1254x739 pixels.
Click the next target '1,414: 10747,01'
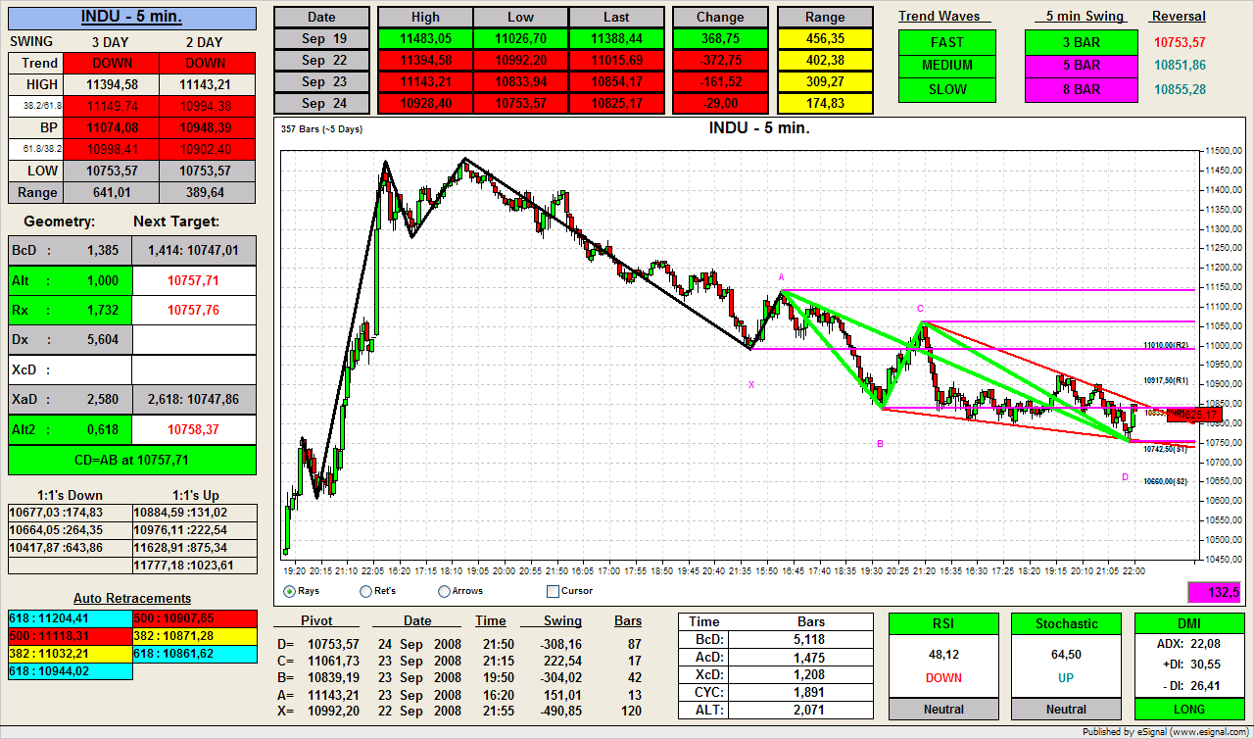[193, 251]
